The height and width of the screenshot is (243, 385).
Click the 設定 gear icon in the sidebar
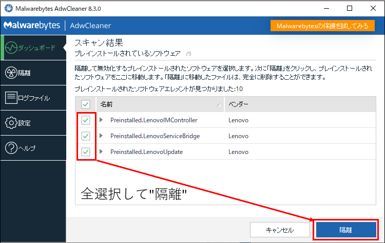coord(11,123)
